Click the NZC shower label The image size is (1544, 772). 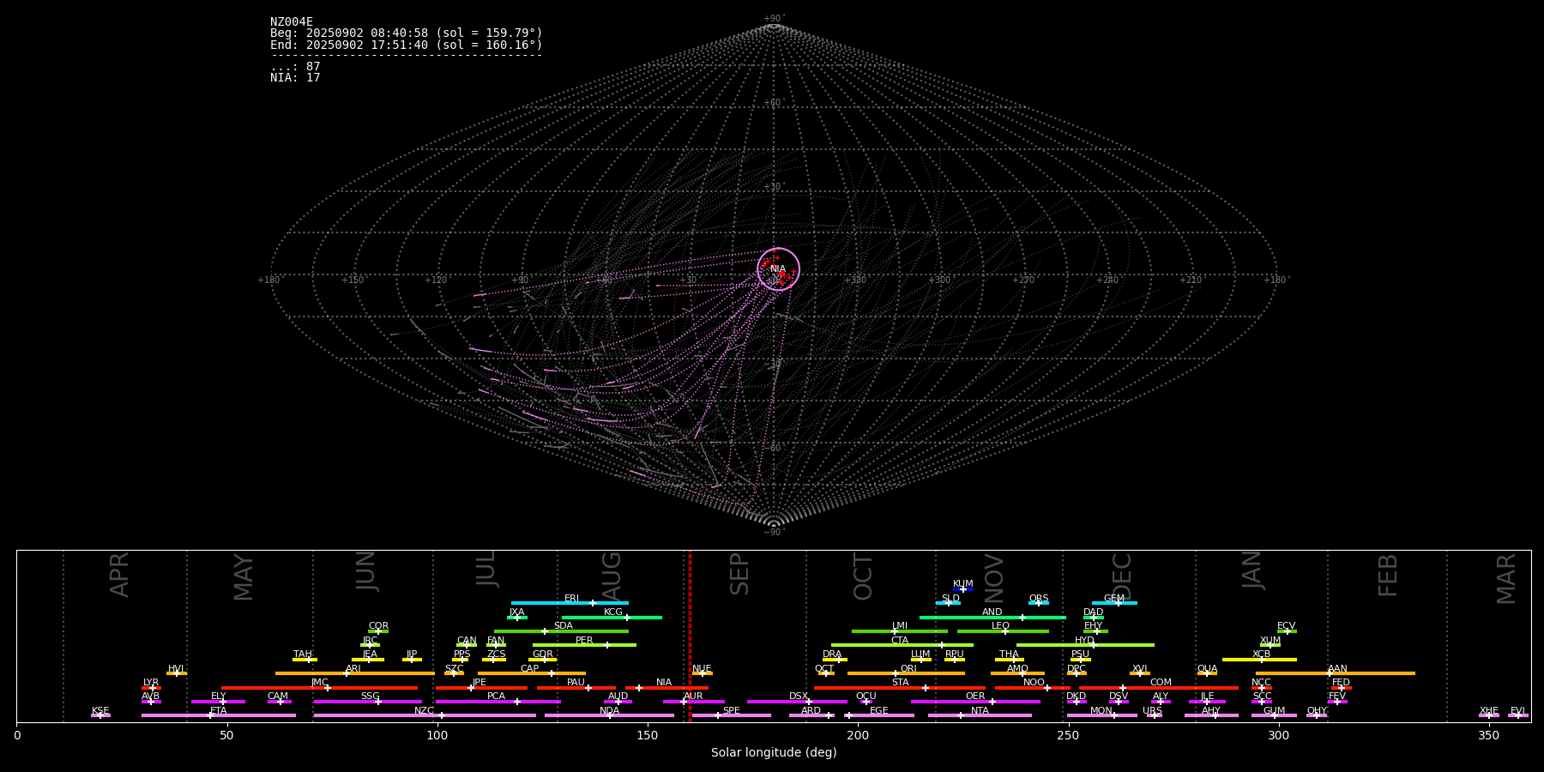pos(425,711)
